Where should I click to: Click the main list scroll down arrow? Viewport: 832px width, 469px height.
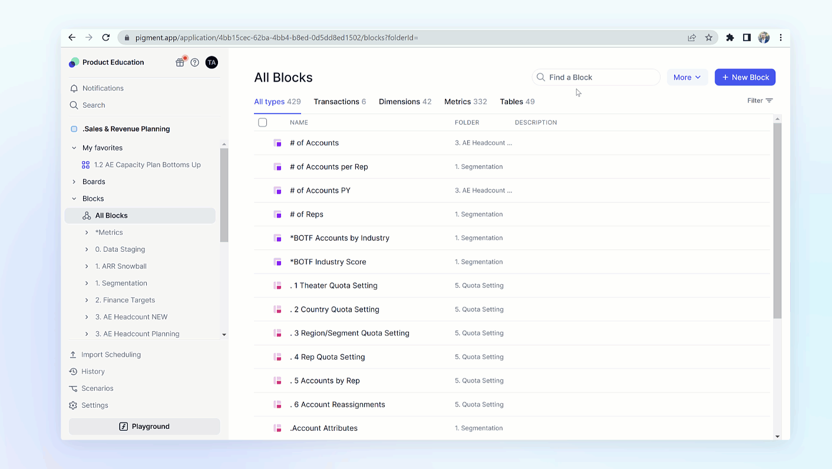[x=778, y=436]
